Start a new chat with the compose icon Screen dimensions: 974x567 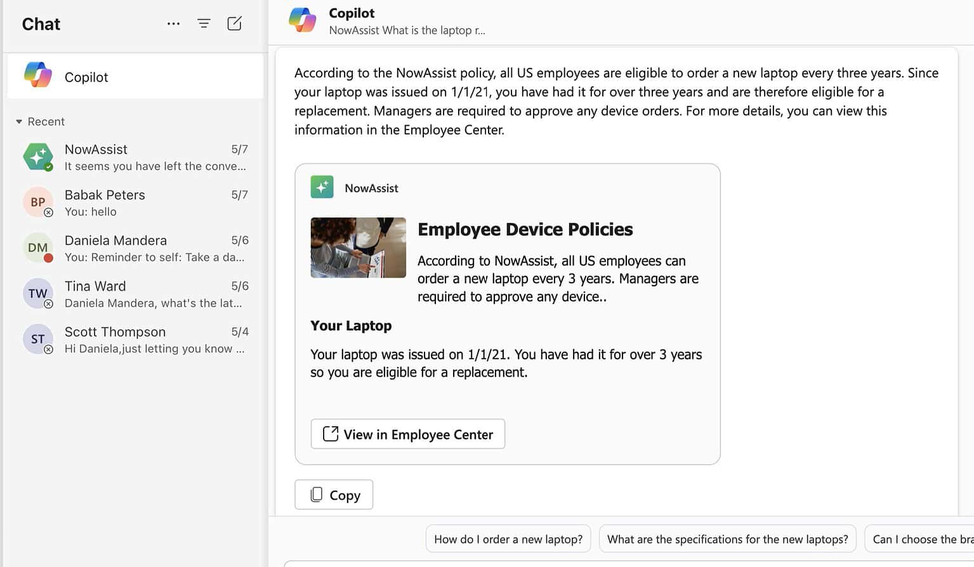pyautogui.click(x=234, y=23)
